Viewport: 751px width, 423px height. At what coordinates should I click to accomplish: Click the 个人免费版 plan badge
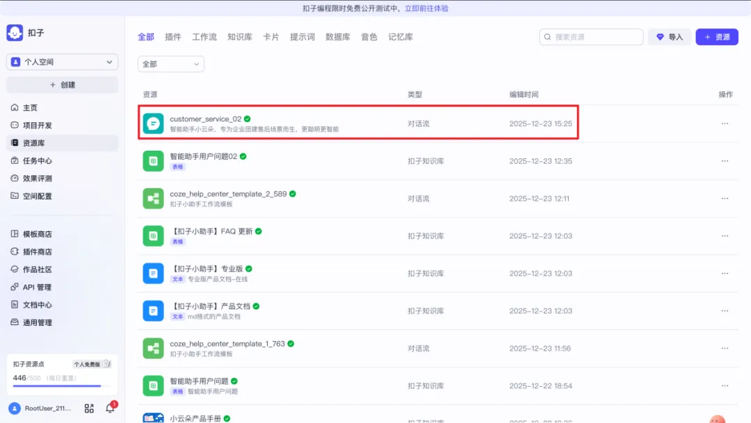[92, 364]
